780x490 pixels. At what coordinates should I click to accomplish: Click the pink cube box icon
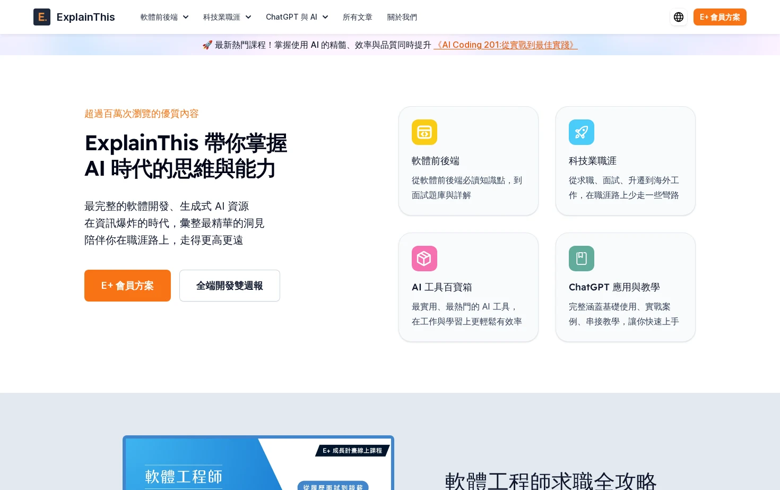[x=424, y=259]
